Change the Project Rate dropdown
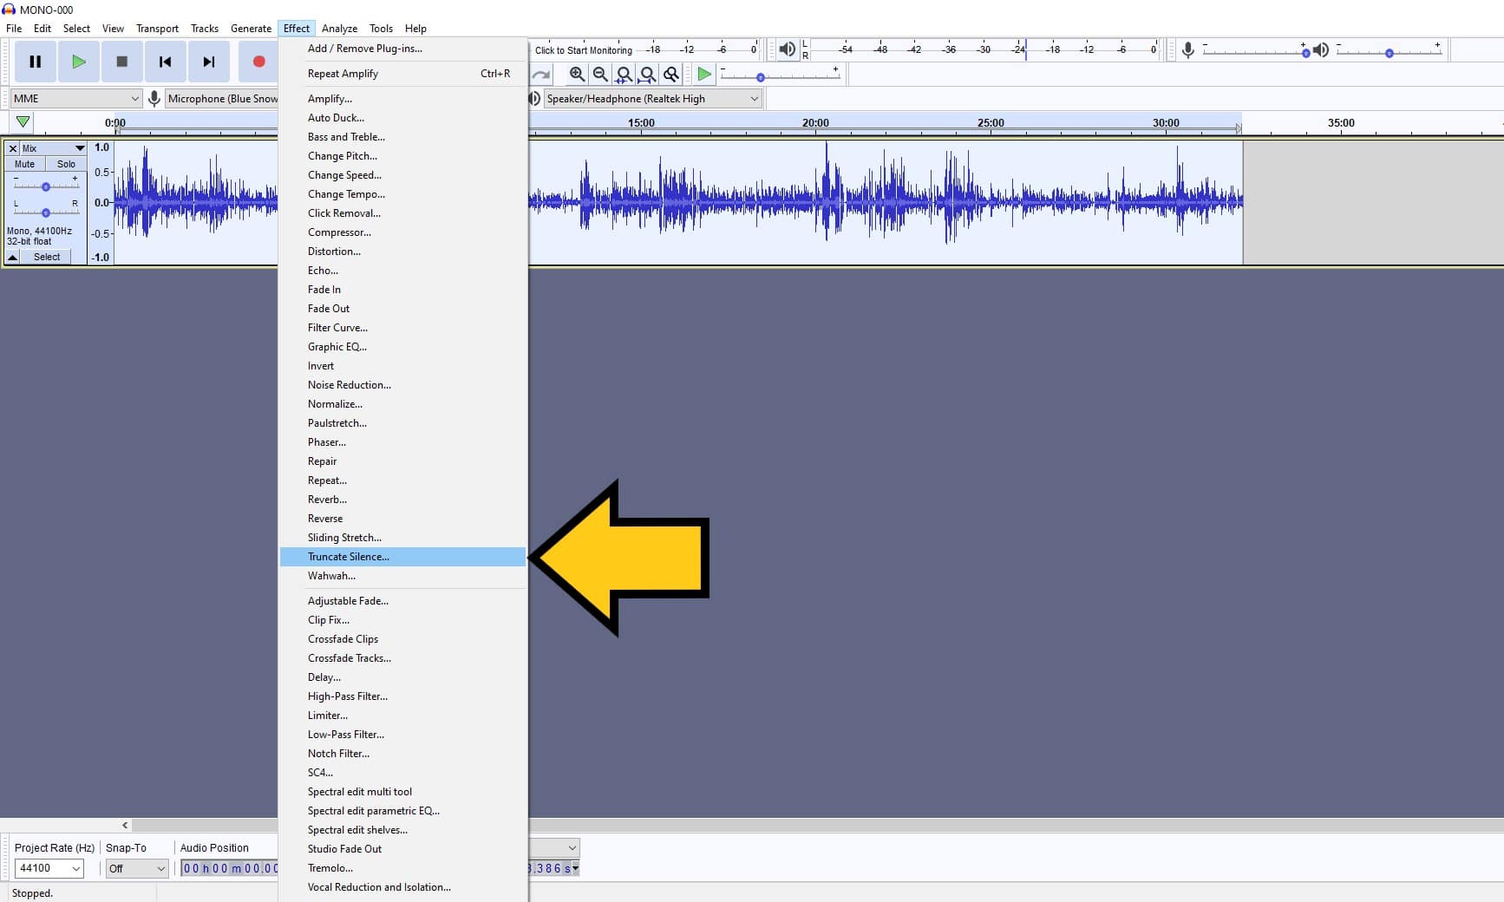Viewport: 1504px width, 902px height. click(48, 868)
